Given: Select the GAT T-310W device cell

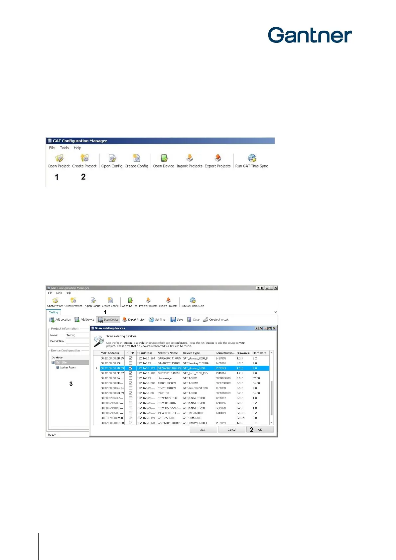Looking at the screenshot, I should point(198,383).
